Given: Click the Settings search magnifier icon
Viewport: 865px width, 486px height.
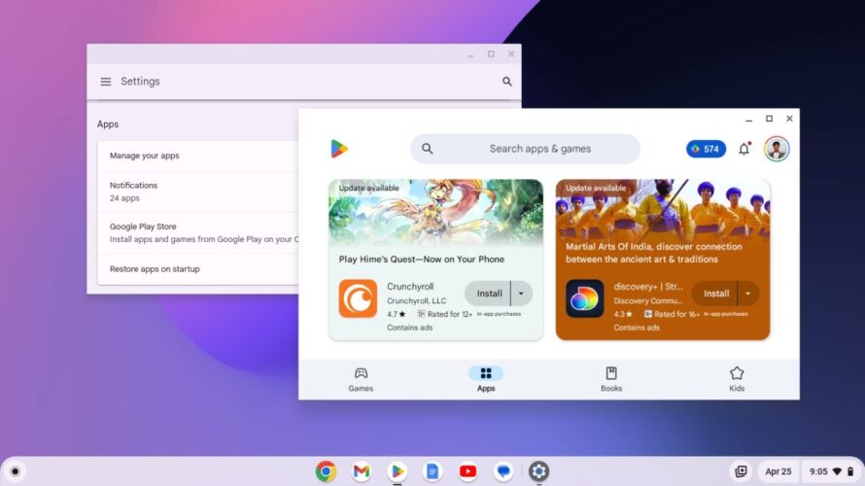Looking at the screenshot, I should click(507, 82).
